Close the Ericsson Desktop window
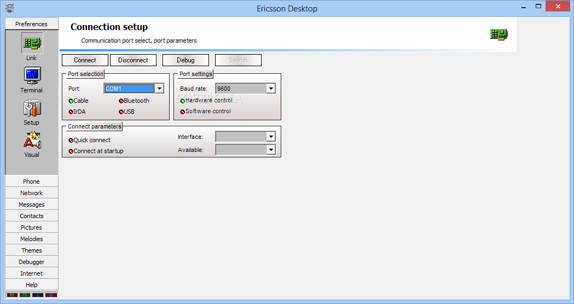Viewport: 574px width, 304px height. (x=558, y=6)
